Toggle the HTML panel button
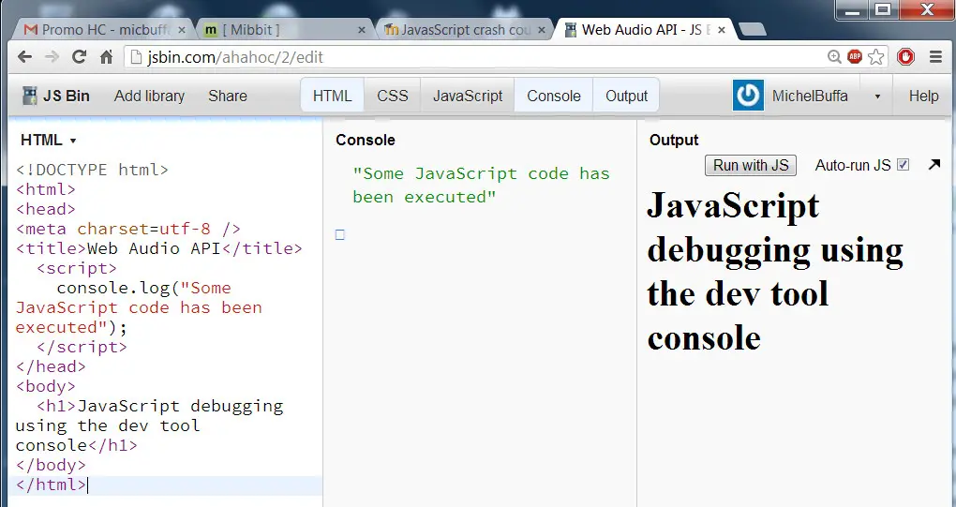 pyautogui.click(x=333, y=96)
